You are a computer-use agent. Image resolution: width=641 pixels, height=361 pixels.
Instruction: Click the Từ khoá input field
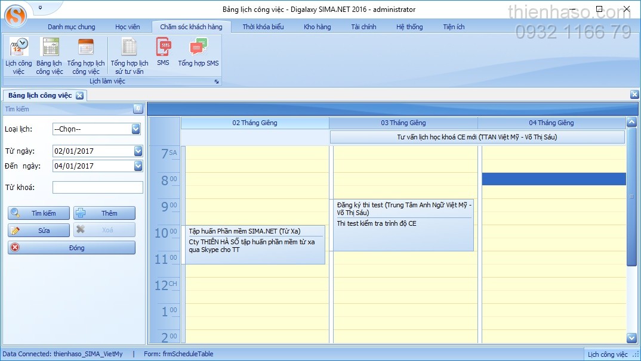tap(98, 188)
